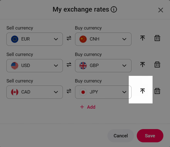Screen dimensions: 170x147
Task: Swap EUR and CNH currencies
Action: (69, 39)
